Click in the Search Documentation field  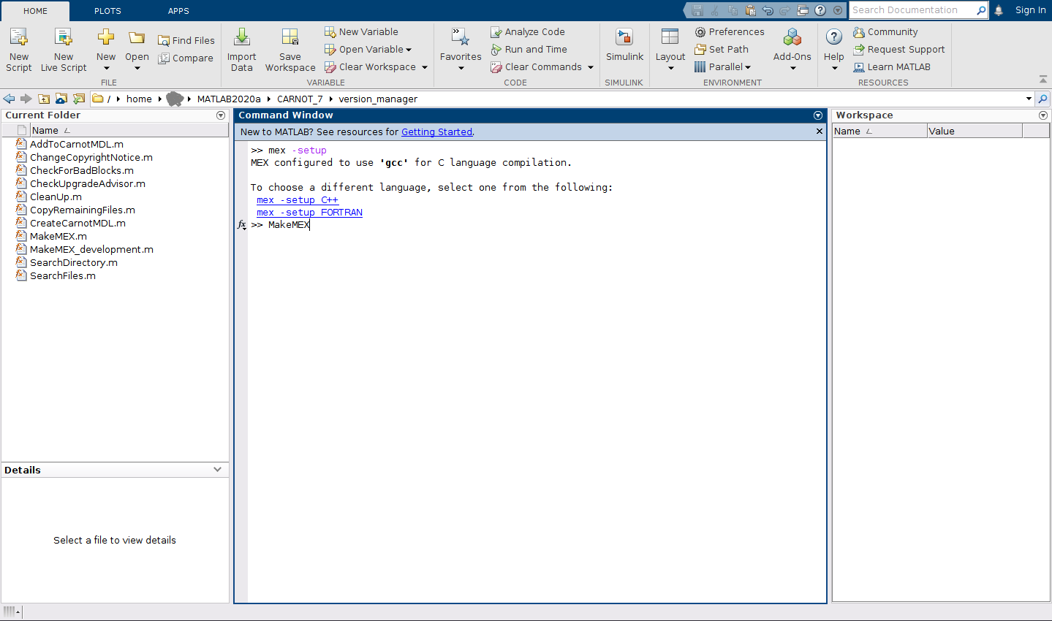point(912,10)
